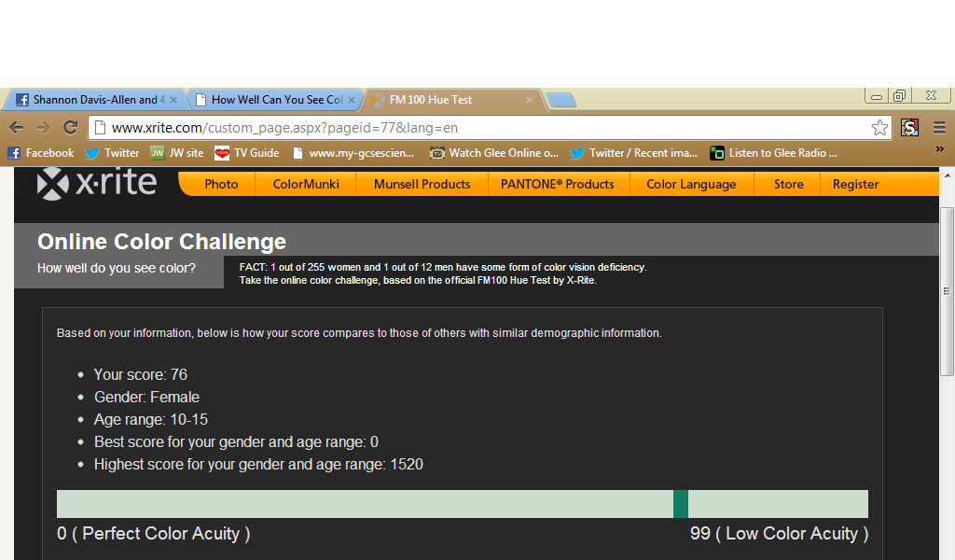
Task: Bookmark this page with the star icon
Action: (x=879, y=128)
